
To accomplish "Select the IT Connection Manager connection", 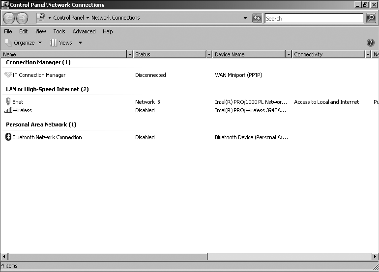I will click(39, 75).
